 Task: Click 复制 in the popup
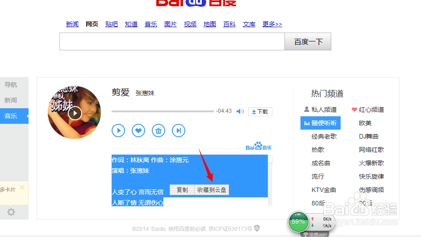(x=182, y=190)
